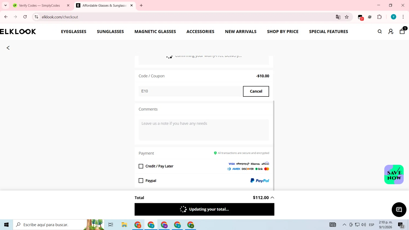Screen dimensions: 409x230
Task: Open SPECIAL FEATURES menu
Action: pyautogui.click(x=329, y=32)
